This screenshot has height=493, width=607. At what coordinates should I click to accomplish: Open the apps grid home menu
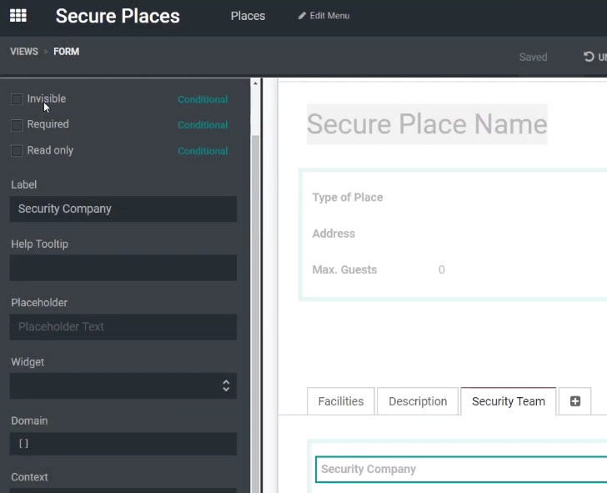point(18,16)
